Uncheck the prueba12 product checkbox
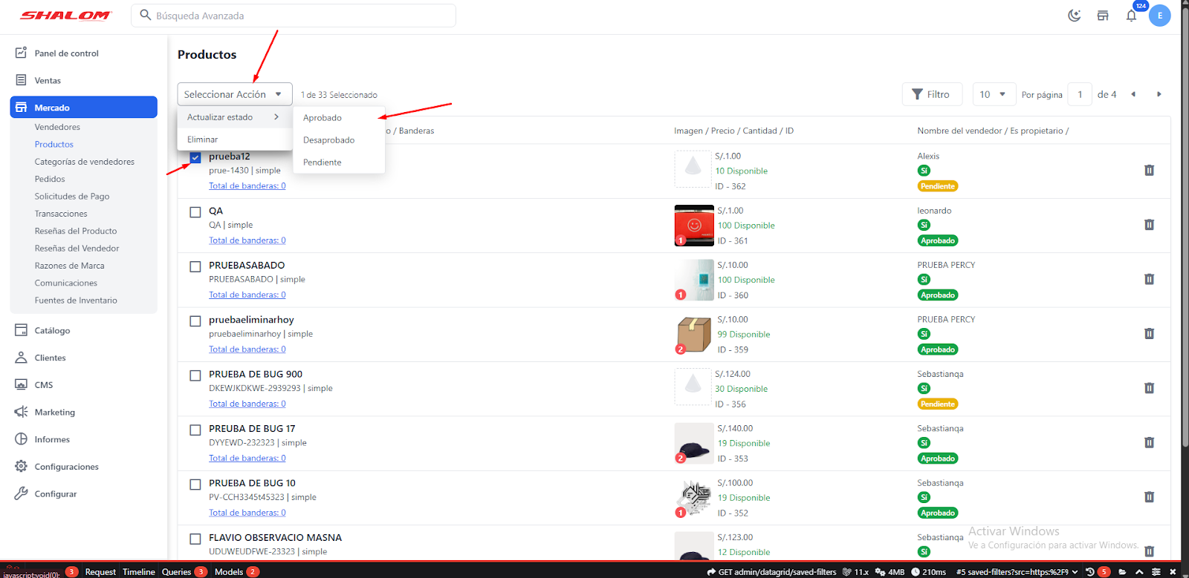This screenshot has height=578, width=1189. click(195, 157)
